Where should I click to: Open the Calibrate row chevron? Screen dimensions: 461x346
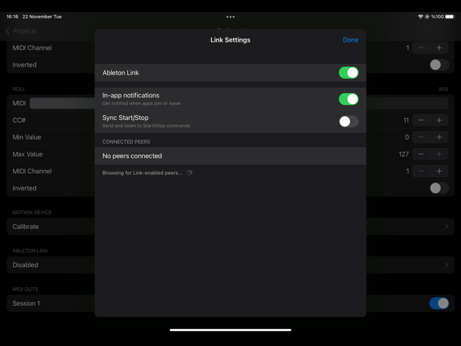(447, 227)
